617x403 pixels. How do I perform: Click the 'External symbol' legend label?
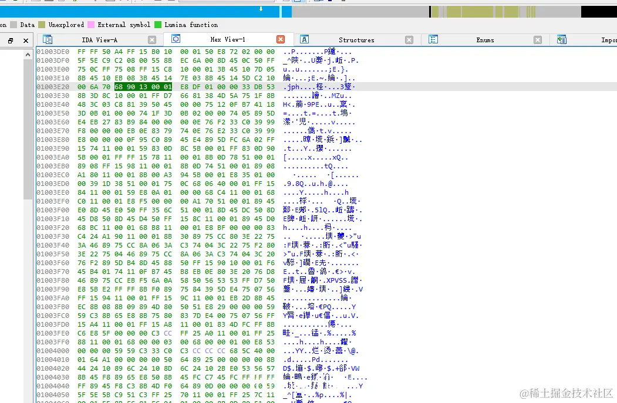[124, 25]
